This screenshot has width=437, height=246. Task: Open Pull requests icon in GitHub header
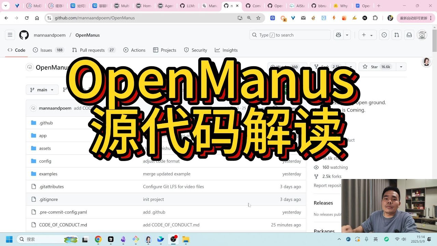(396, 35)
